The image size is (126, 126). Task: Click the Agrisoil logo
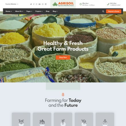click(63, 4)
